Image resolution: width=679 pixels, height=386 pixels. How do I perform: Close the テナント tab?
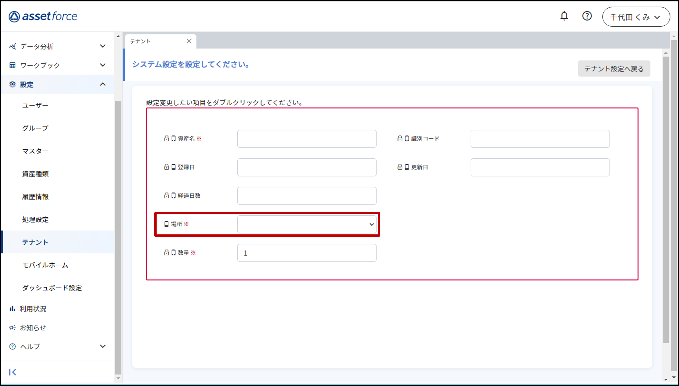pyautogui.click(x=189, y=41)
